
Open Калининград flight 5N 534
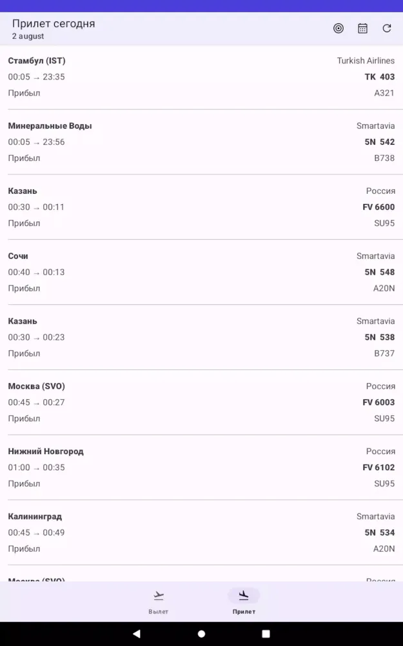click(x=201, y=533)
